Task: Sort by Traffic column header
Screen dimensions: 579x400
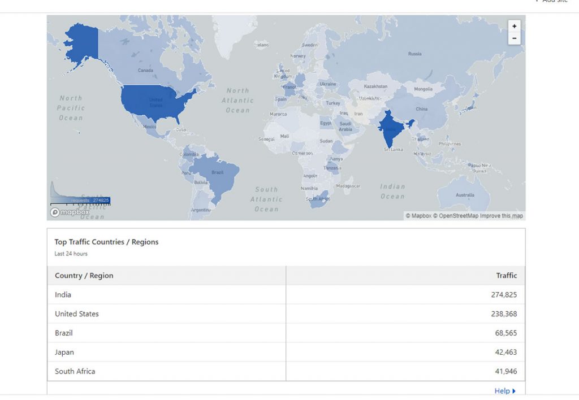Action: pos(506,276)
